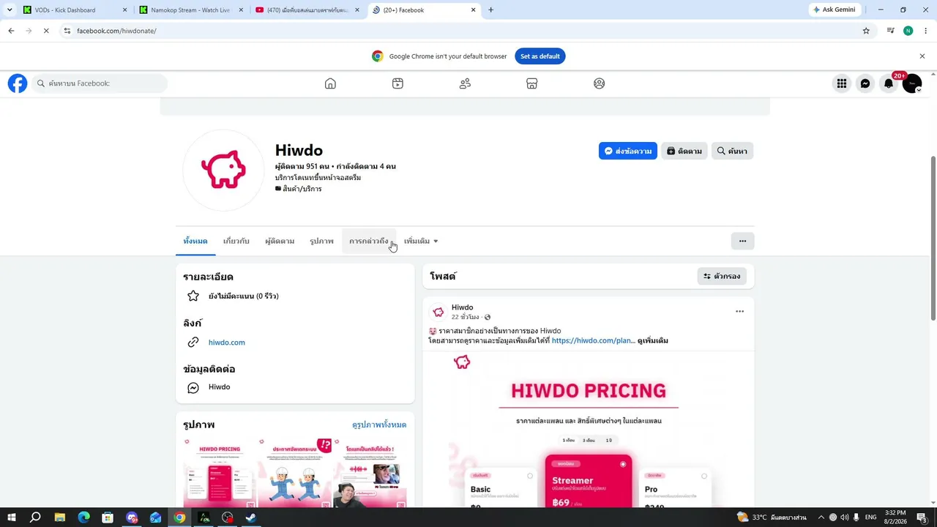Open the Friends icon in Facebook's top bar

(465, 83)
